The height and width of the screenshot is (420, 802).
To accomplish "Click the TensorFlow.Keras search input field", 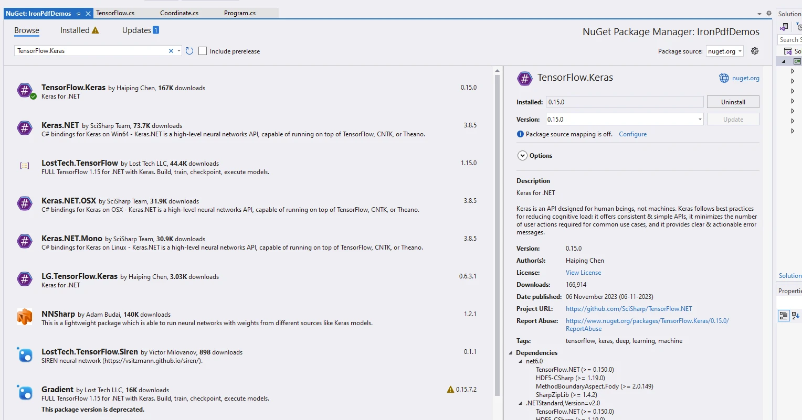I will tap(91, 51).
